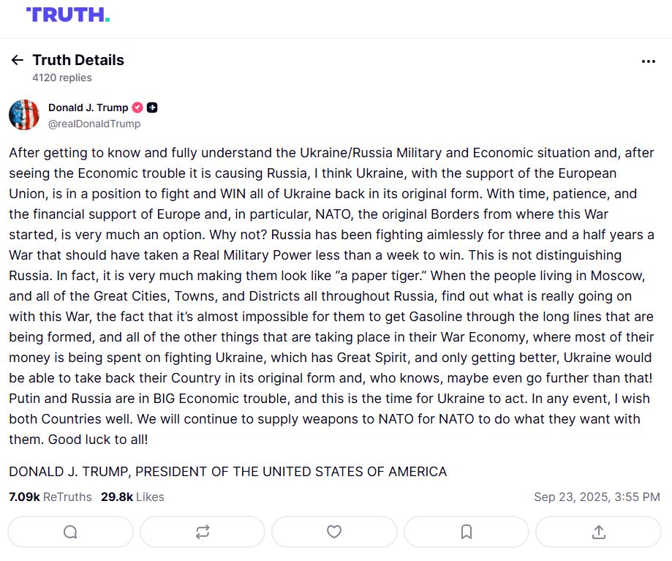Click the Truth Details heading
The height and width of the screenshot is (561, 672).
(78, 60)
